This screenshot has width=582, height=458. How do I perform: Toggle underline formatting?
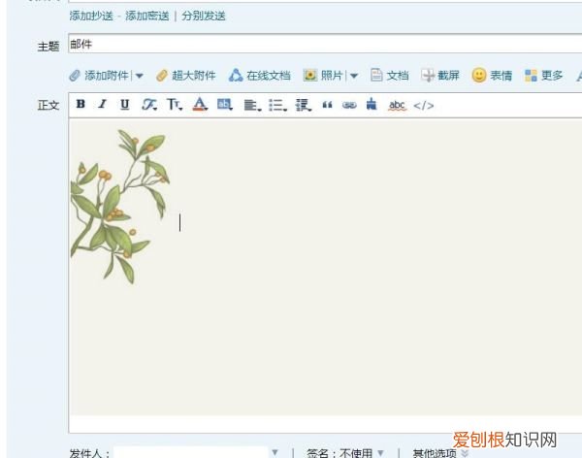[125, 105]
